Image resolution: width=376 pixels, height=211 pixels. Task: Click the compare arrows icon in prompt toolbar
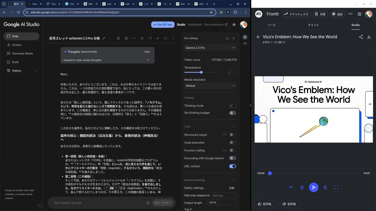(158, 38)
